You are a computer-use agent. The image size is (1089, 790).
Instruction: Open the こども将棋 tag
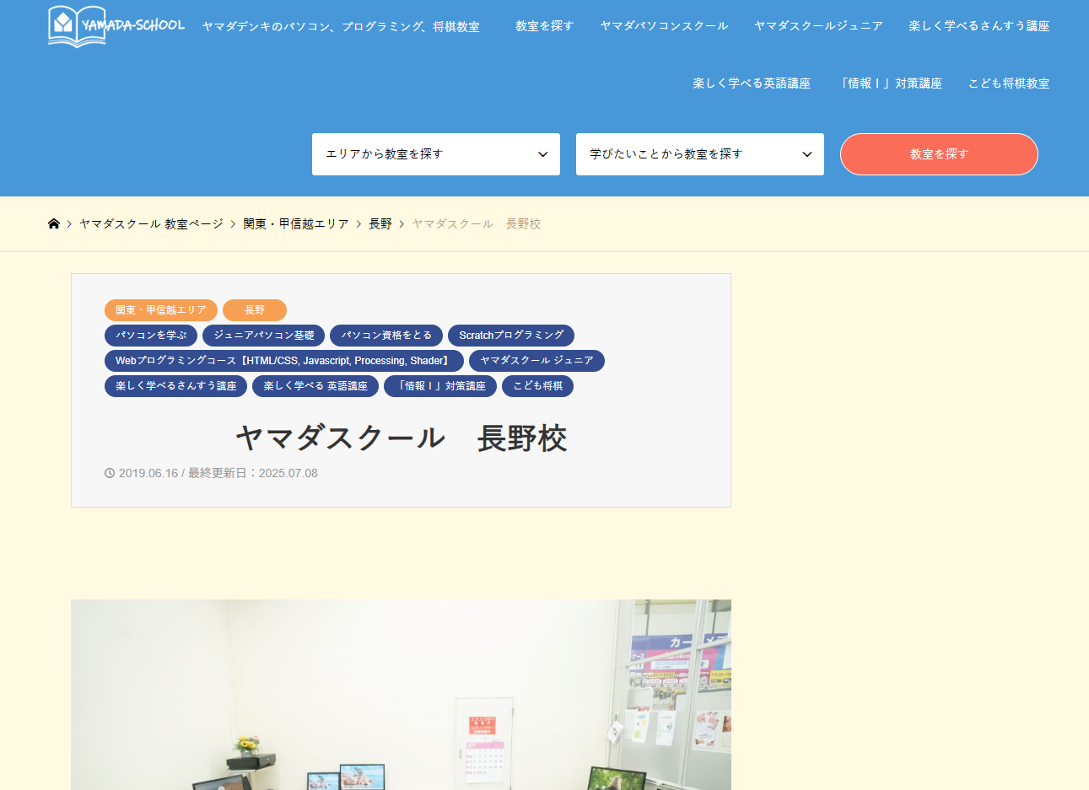(537, 386)
